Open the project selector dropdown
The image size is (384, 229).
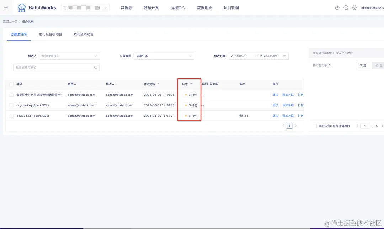(85, 7)
